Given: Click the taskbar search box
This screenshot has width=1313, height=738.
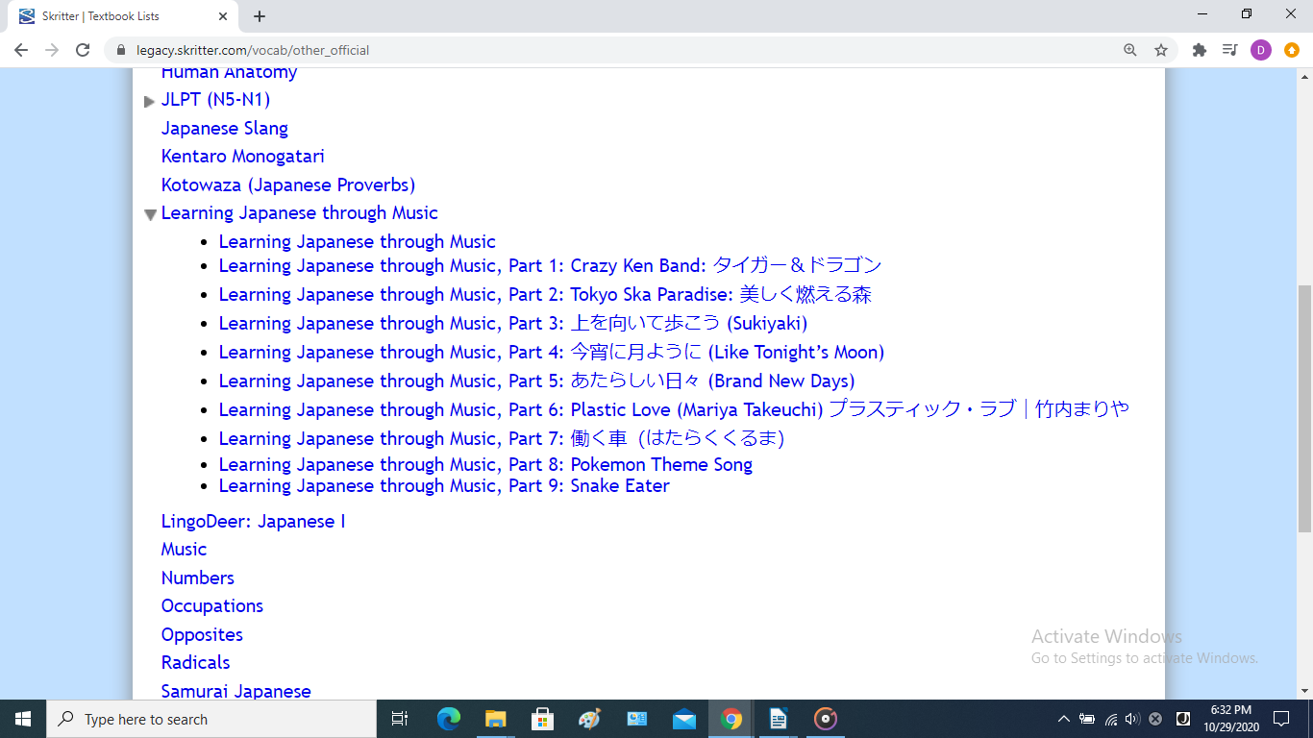Looking at the screenshot, I should tap(211, 719).
